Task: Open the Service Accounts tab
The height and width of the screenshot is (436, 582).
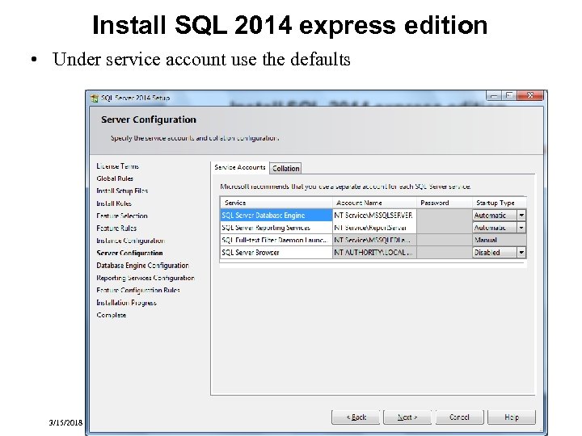Action: tap(240, 168)
